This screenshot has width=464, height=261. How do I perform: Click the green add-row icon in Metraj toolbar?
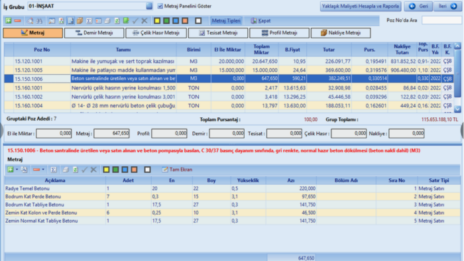pyautogui.click(x=11, y=170)
